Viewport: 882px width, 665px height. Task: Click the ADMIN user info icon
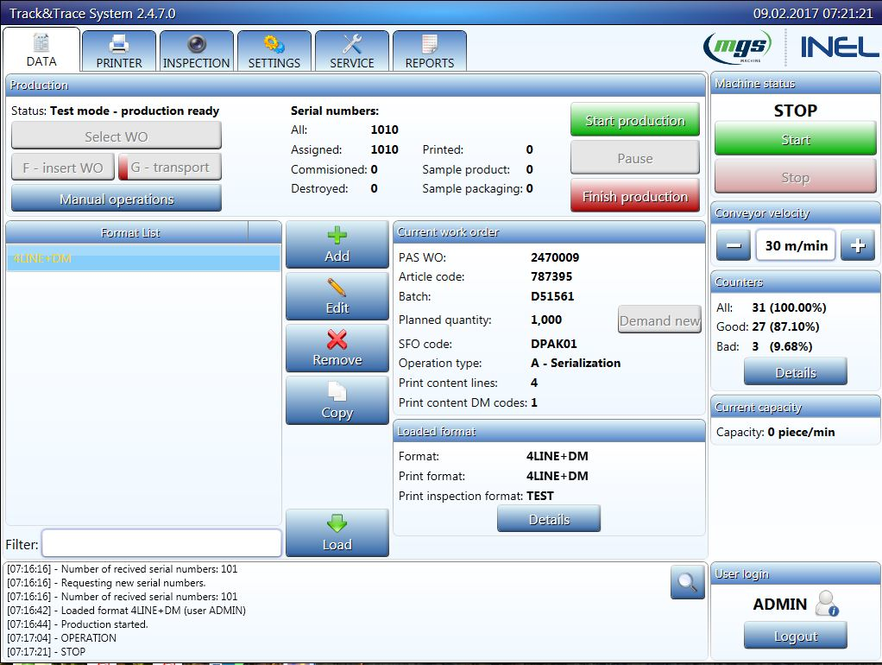pos(828,603)
